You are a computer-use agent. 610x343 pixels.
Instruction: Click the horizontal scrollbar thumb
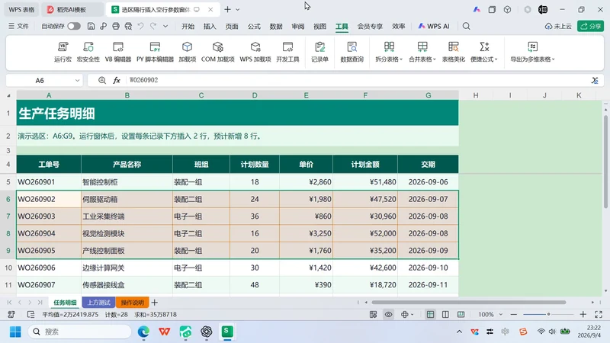click(x=468, y=302)
